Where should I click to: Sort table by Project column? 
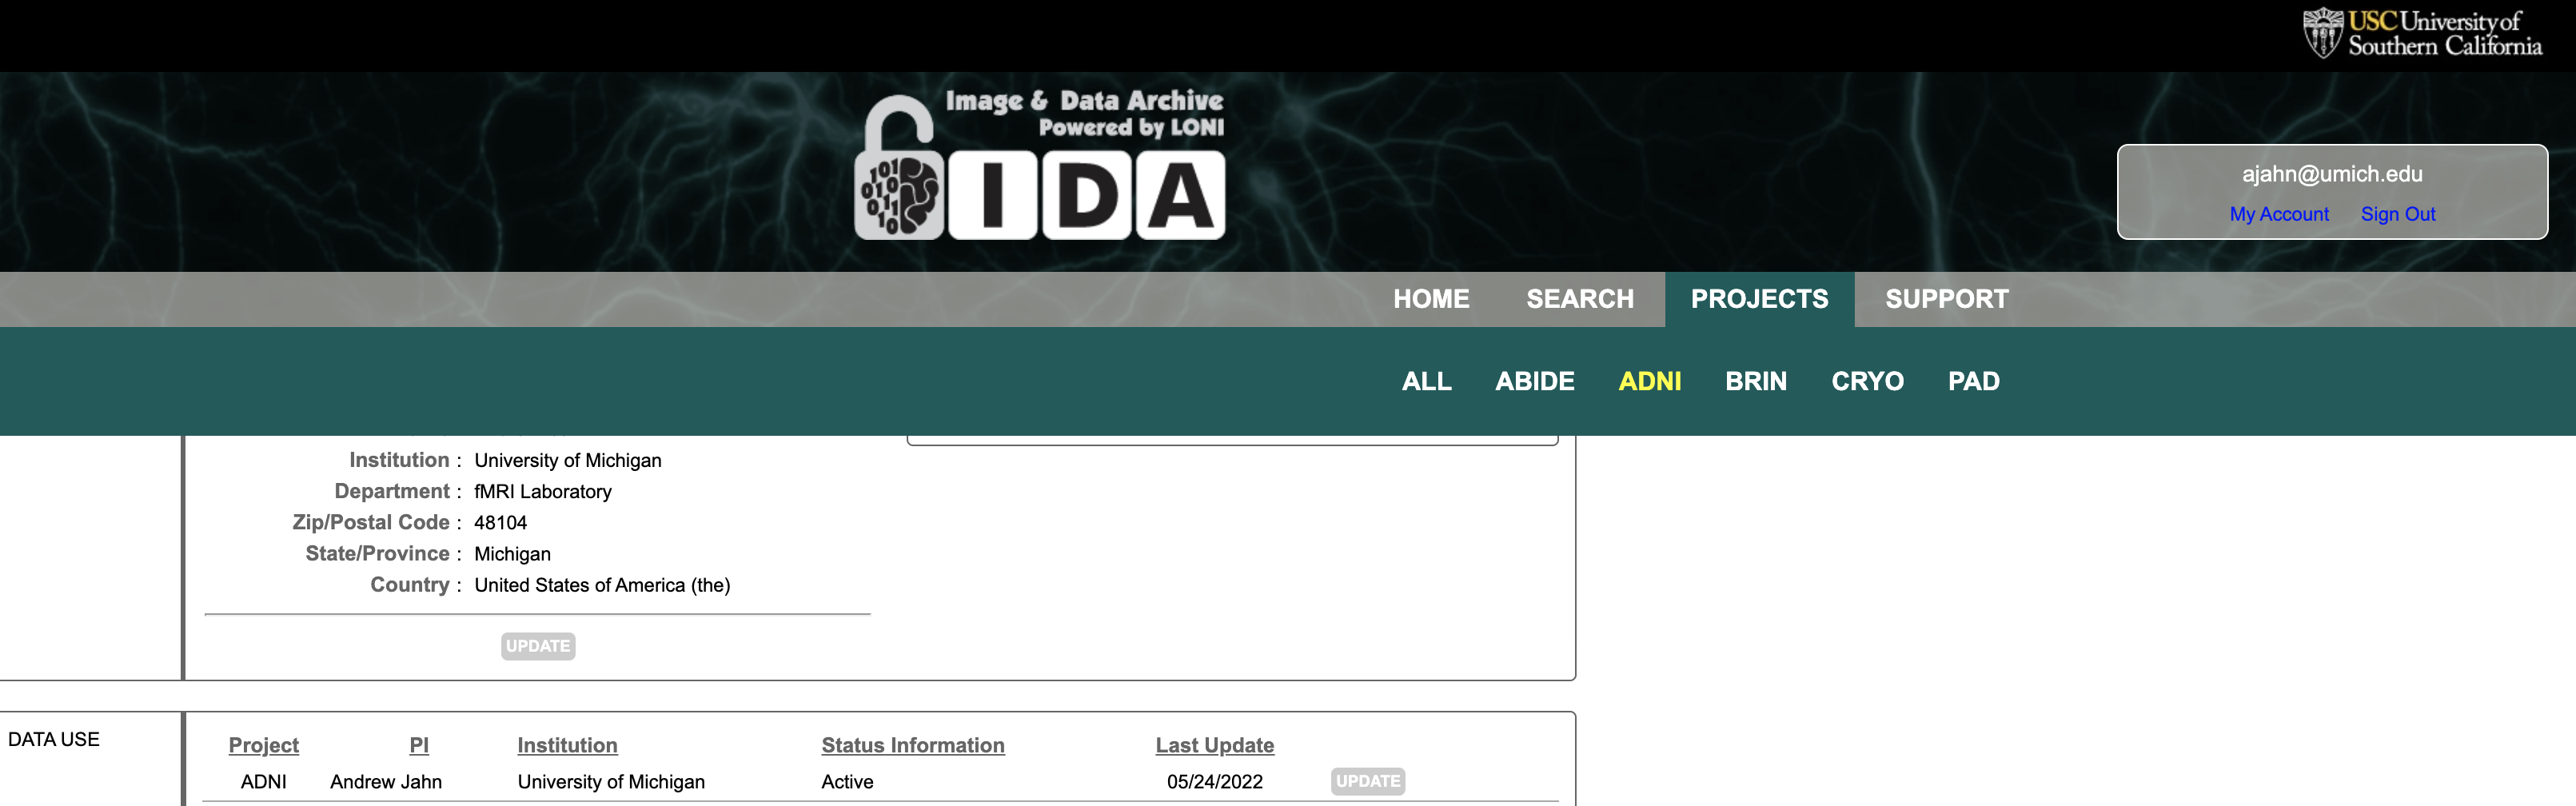click(264, 745)
